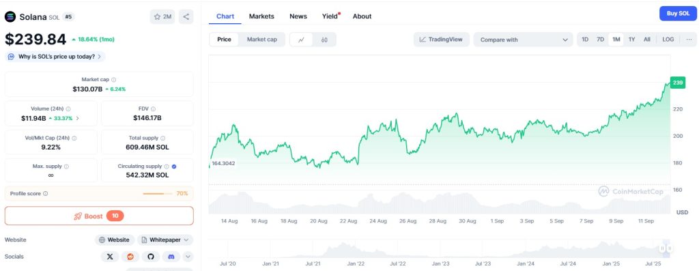Open Solana's Reddit social link

point(130,256)
